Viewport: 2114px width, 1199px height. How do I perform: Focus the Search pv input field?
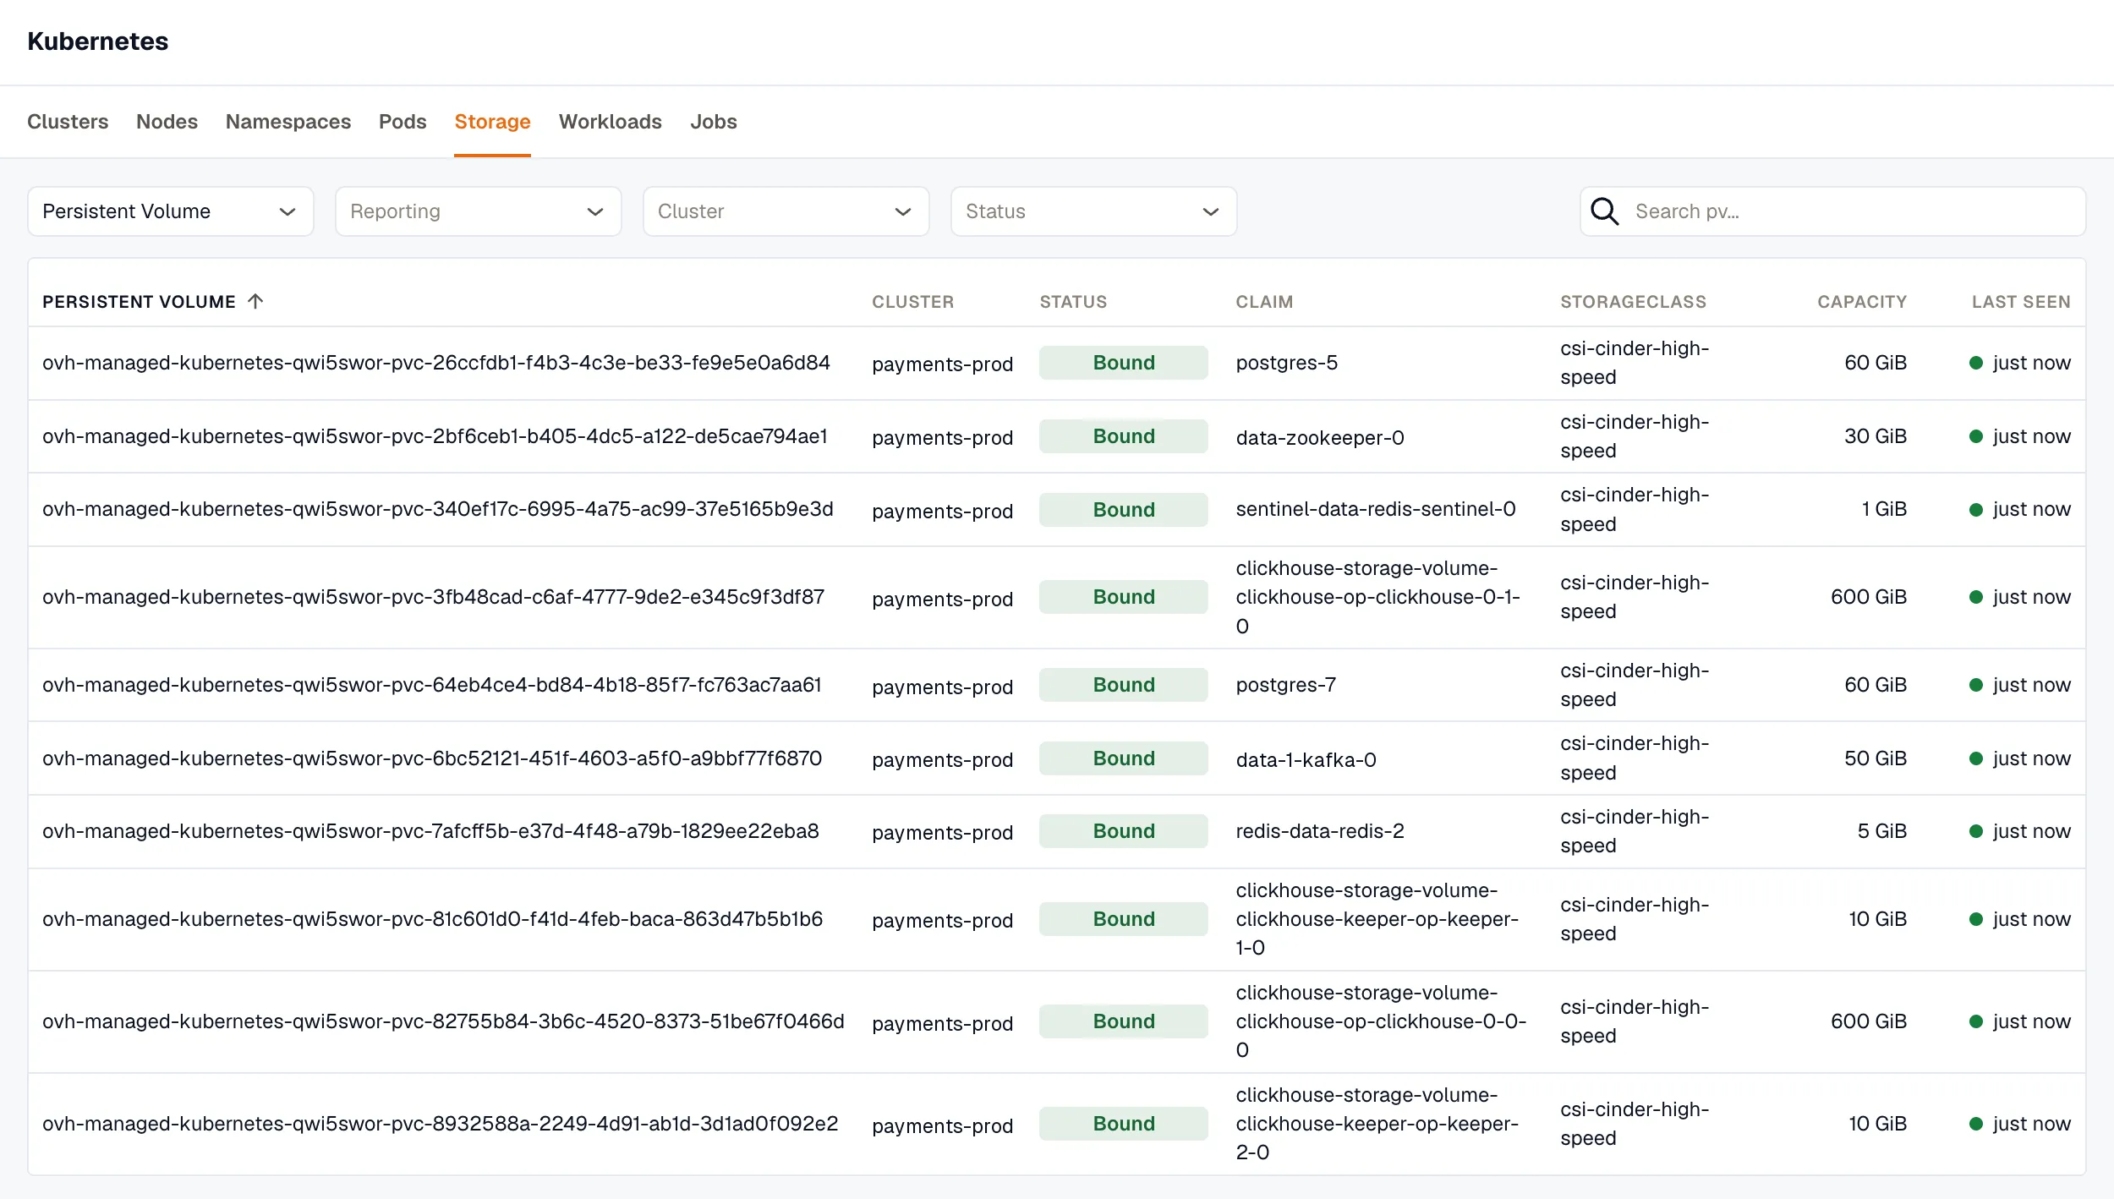point(1832,211)
